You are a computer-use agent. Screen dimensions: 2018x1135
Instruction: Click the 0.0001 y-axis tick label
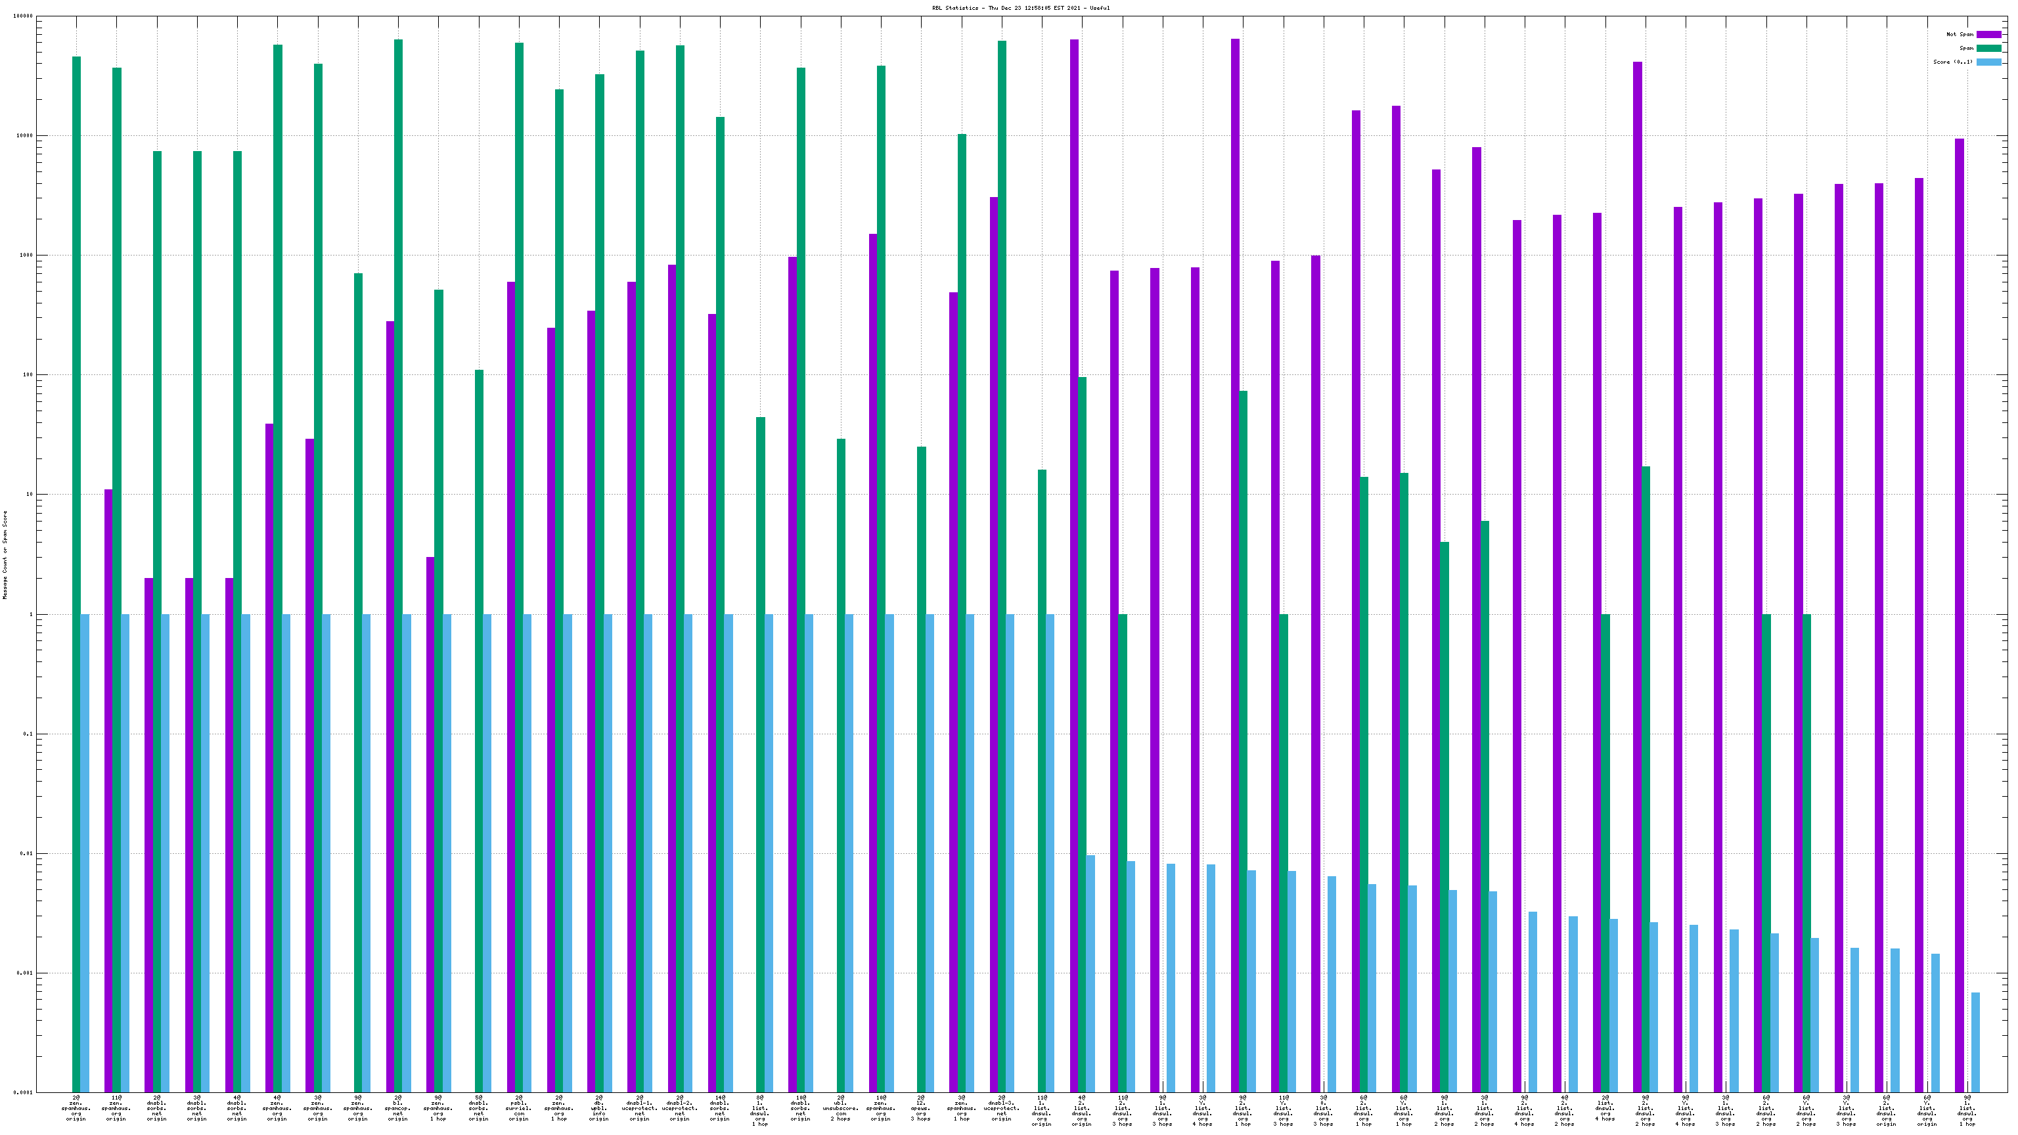pos(24,1093)
